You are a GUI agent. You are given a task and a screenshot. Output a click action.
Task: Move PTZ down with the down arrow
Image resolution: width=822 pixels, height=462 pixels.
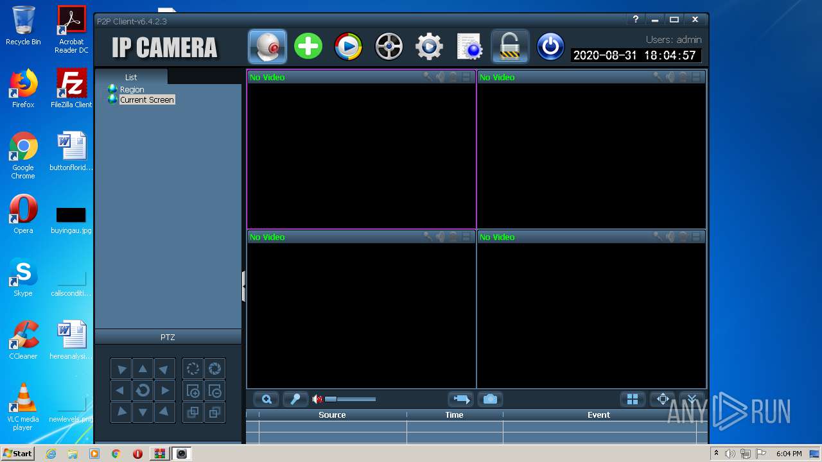(143, 412)
